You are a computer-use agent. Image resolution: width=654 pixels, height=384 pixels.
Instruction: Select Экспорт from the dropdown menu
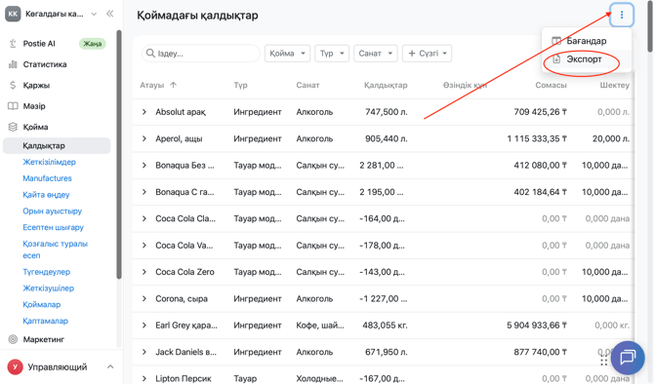[587, 59]
